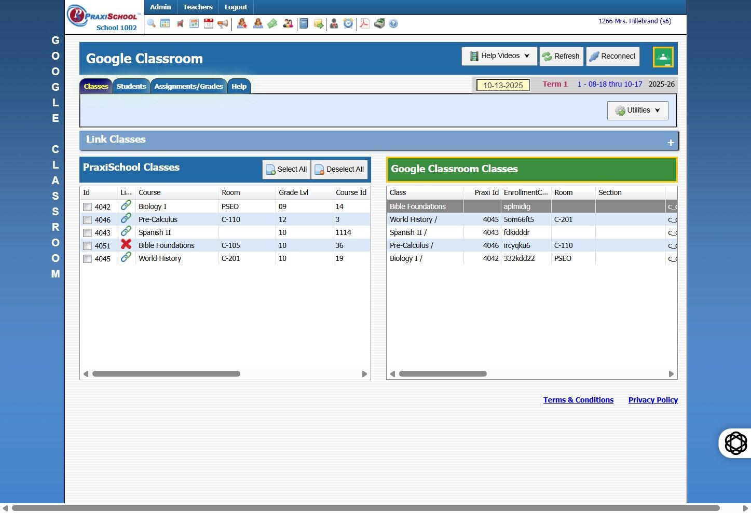The height and width of the screenshot is (513, 751).
Task: Open the Teachers menu
Action: (x=198, y=7)
